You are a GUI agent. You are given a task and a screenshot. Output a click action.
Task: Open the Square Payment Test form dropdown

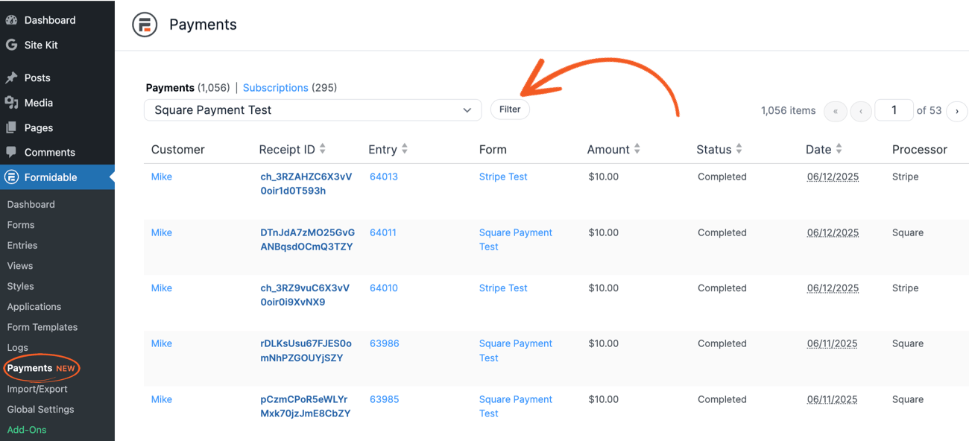(x=313, y=110)
